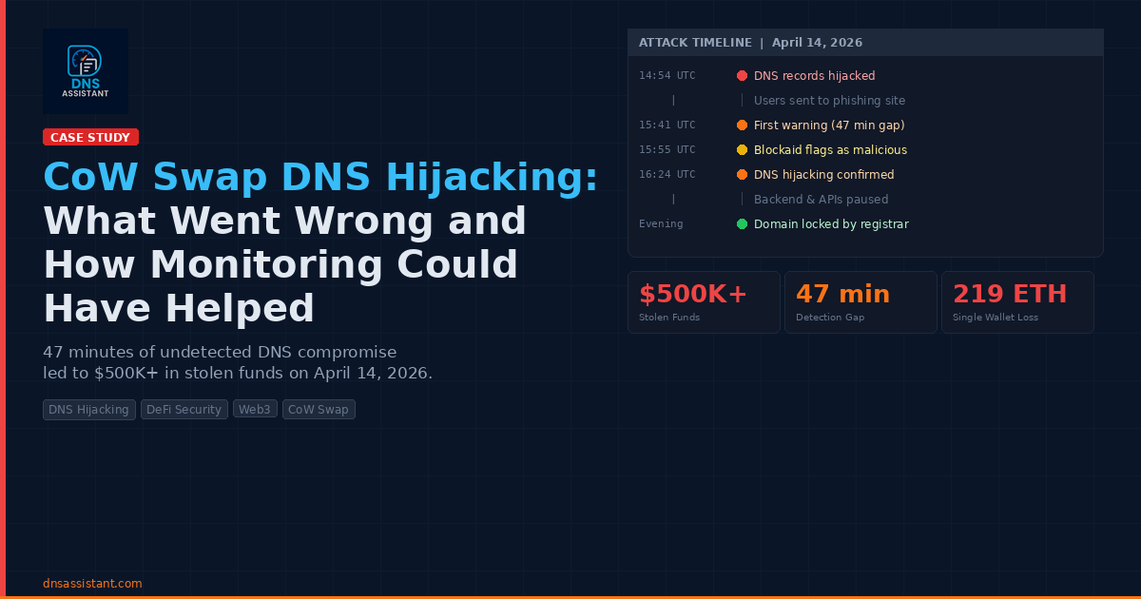Click 'DNS records hijacked' event text
The width and height of the screenshot is (1141, 599).
[814, 76]
